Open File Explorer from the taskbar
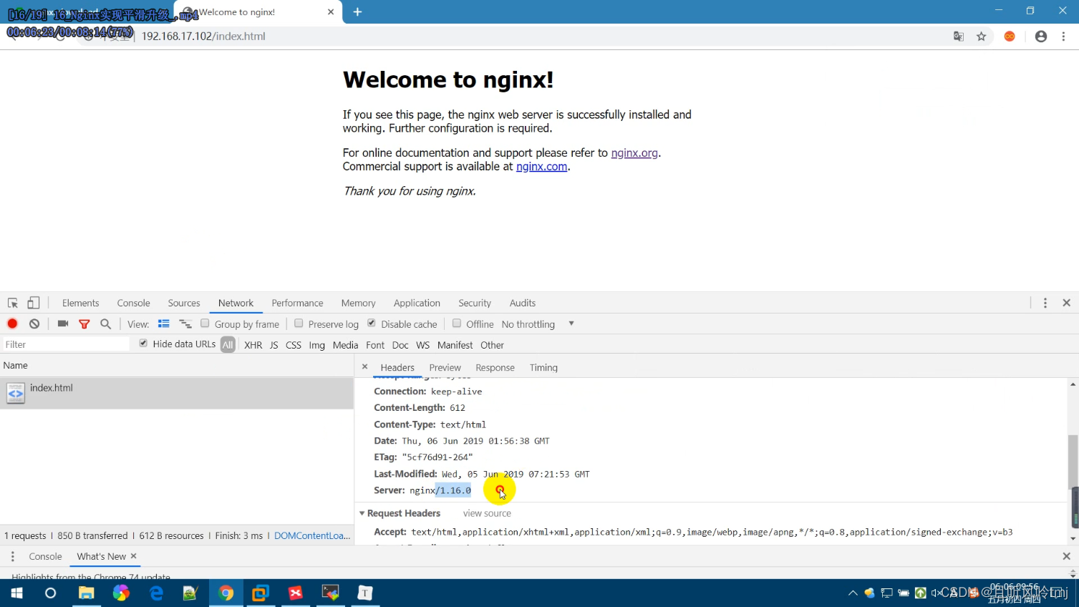This screenshot has height=607, width=1079. tap(86, 593)
